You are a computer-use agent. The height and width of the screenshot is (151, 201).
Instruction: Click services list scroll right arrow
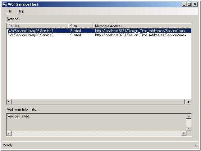(189, 102)
